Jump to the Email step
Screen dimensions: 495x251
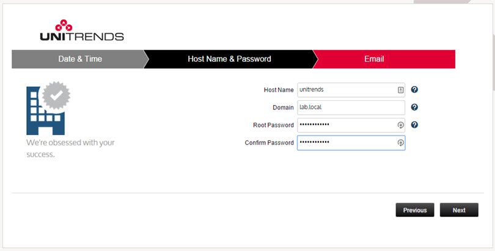click(374, 59)
